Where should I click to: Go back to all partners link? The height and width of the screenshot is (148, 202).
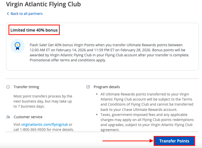point(26,14)
